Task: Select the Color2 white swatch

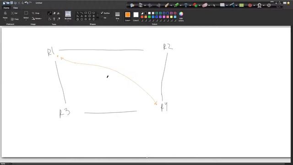Action: 136,15
